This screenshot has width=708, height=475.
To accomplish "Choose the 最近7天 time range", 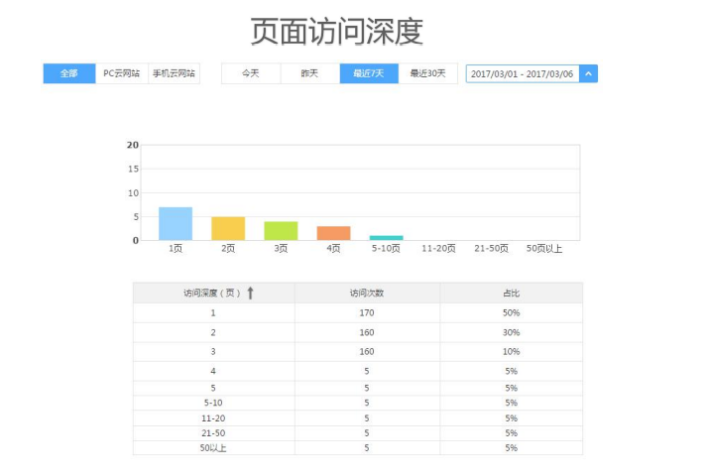I will [369, 73].
